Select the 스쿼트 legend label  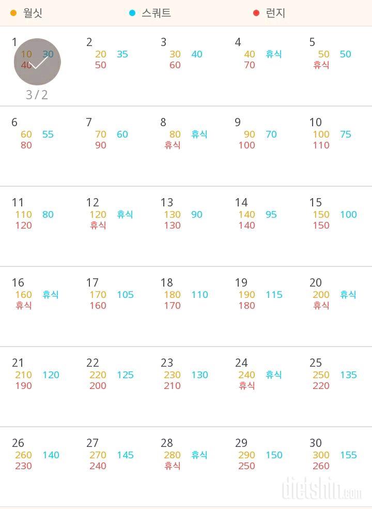click(157, 13)
